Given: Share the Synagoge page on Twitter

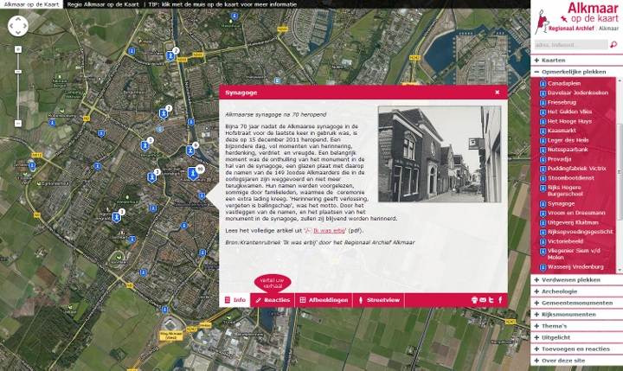Looking at the screenshot, I should [x=491, y=300].
